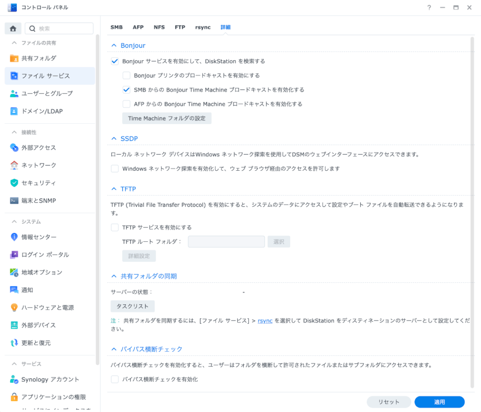
Task: Open 端末とSNMP terminal icon
Action: (14, 200)
